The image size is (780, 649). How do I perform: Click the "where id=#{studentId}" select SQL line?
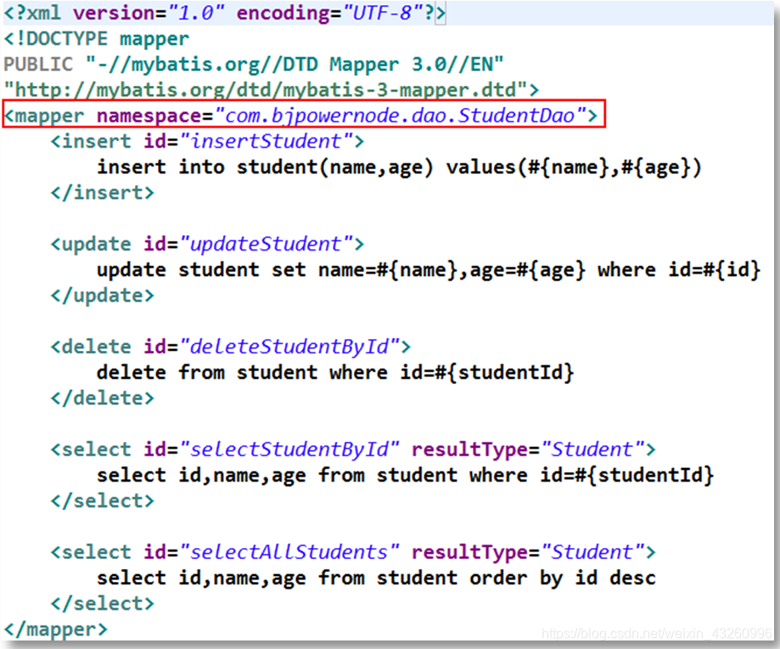click(x=406, y=476)
